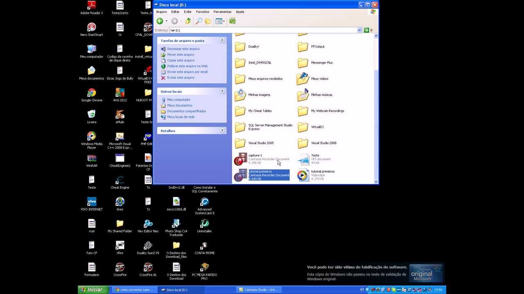The height and width of the screenshot is (294, 524).
Task: Click Excluir este arquivo link
Action: coord(181,78)
